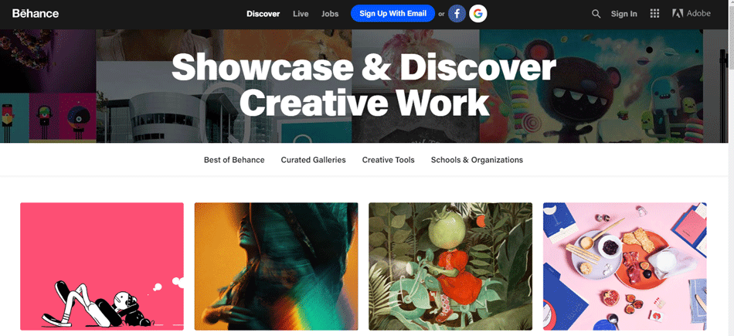Viewport: 734px width, 336px height.
Task: Click the Sign In link
Action: pyautogui.click(x=624, y=14)
